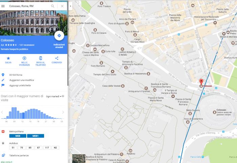This screenshot has height=163, width=237.
Task: Select Arco di Costantino marker
Action: [188, 122]
